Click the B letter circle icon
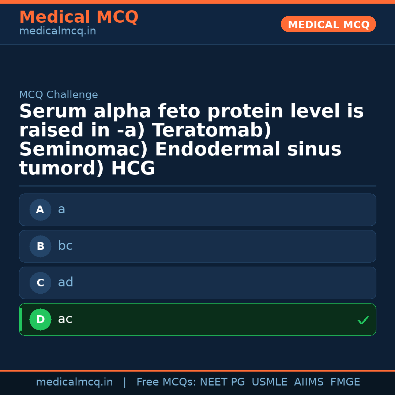Image resolution: width=395 pixels, height=395 pixels. (40, 246)
